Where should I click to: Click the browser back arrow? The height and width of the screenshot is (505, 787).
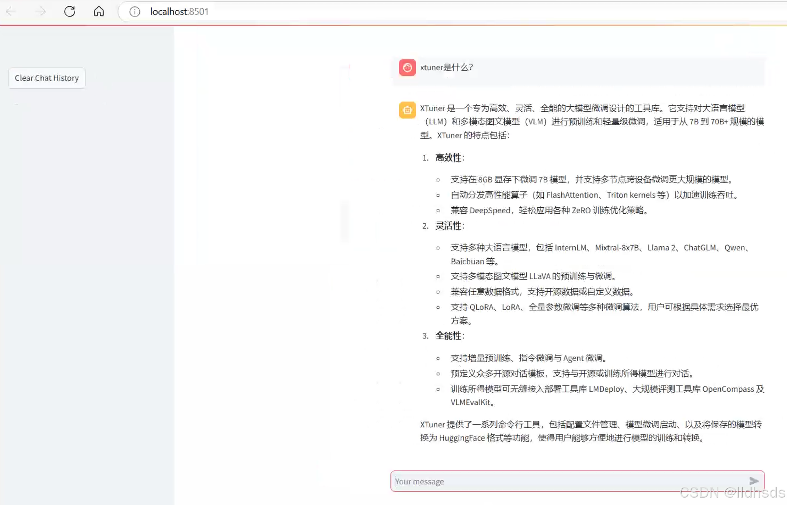pos(11,11)
